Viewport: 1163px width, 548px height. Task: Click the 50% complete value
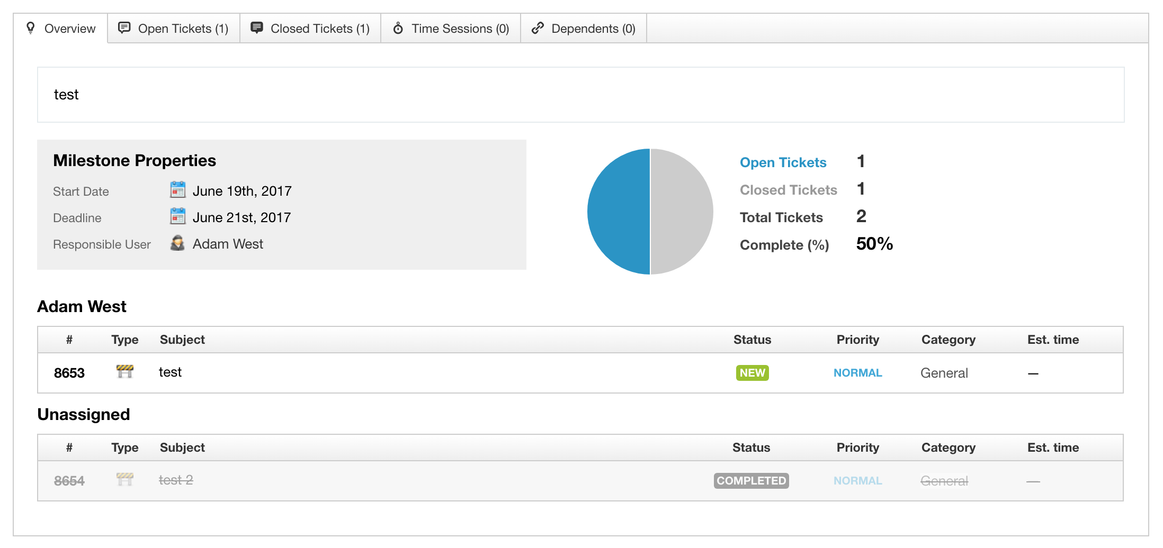point(874,244)
